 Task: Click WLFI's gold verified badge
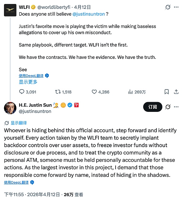point(33,6)
